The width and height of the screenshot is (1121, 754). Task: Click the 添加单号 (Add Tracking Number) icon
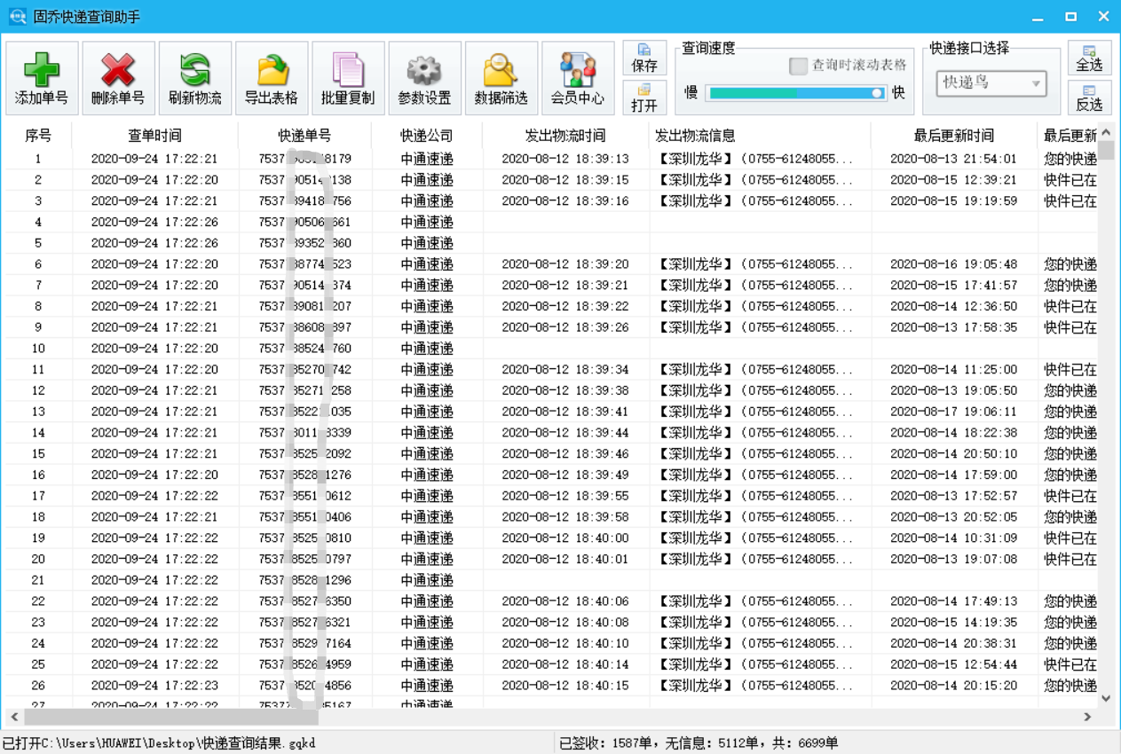click(x=41, y=77)
